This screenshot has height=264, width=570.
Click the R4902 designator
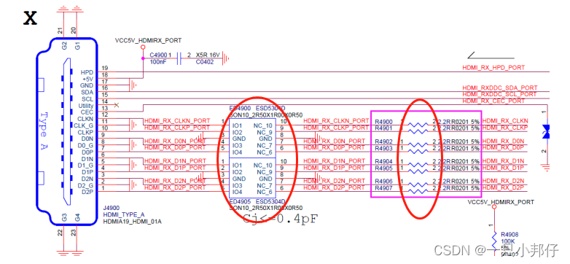tap(384, 141)
